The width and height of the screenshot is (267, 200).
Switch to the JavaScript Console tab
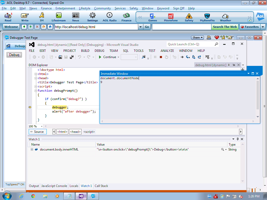[x=54, y=186]
